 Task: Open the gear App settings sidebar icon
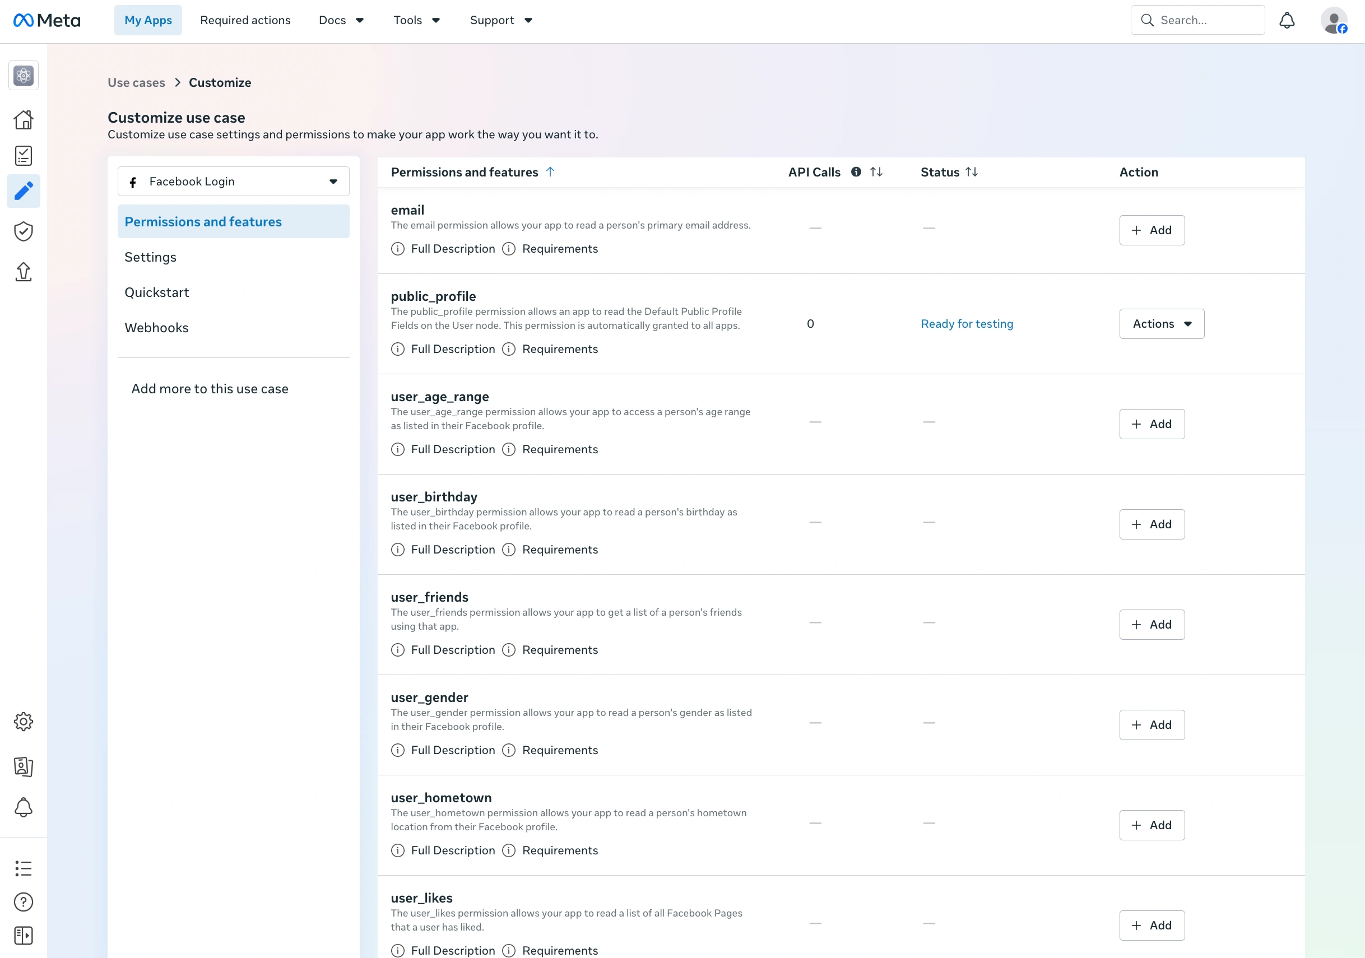[x=23, y=722]
